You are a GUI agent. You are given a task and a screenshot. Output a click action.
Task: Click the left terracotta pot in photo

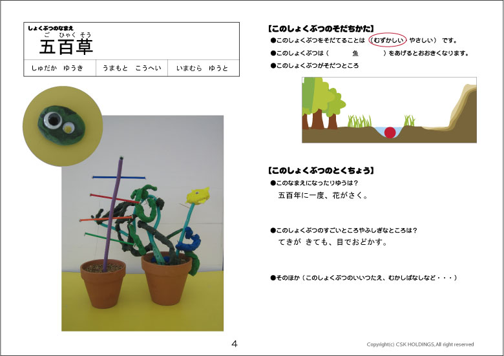(x=103, y=284)
